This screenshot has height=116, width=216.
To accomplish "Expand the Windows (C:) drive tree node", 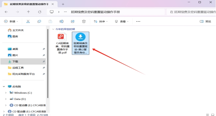I will click(6, 93).
